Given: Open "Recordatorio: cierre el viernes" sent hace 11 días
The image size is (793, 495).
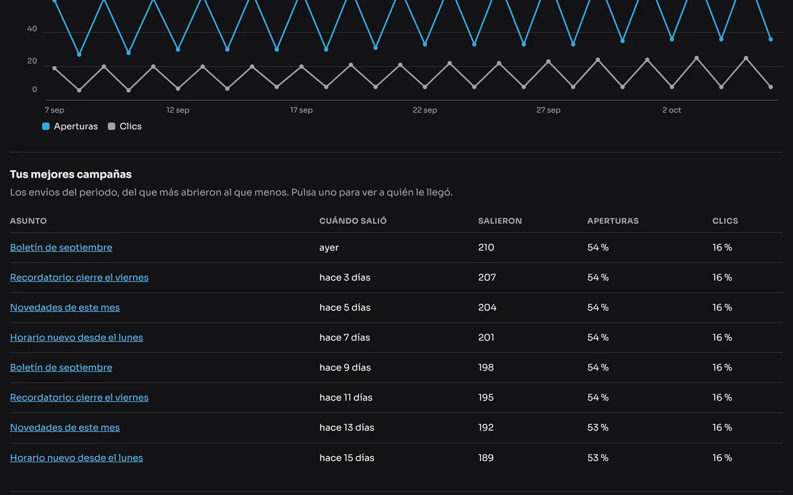Looking at the screenshot, I should (x=79, y=397).
